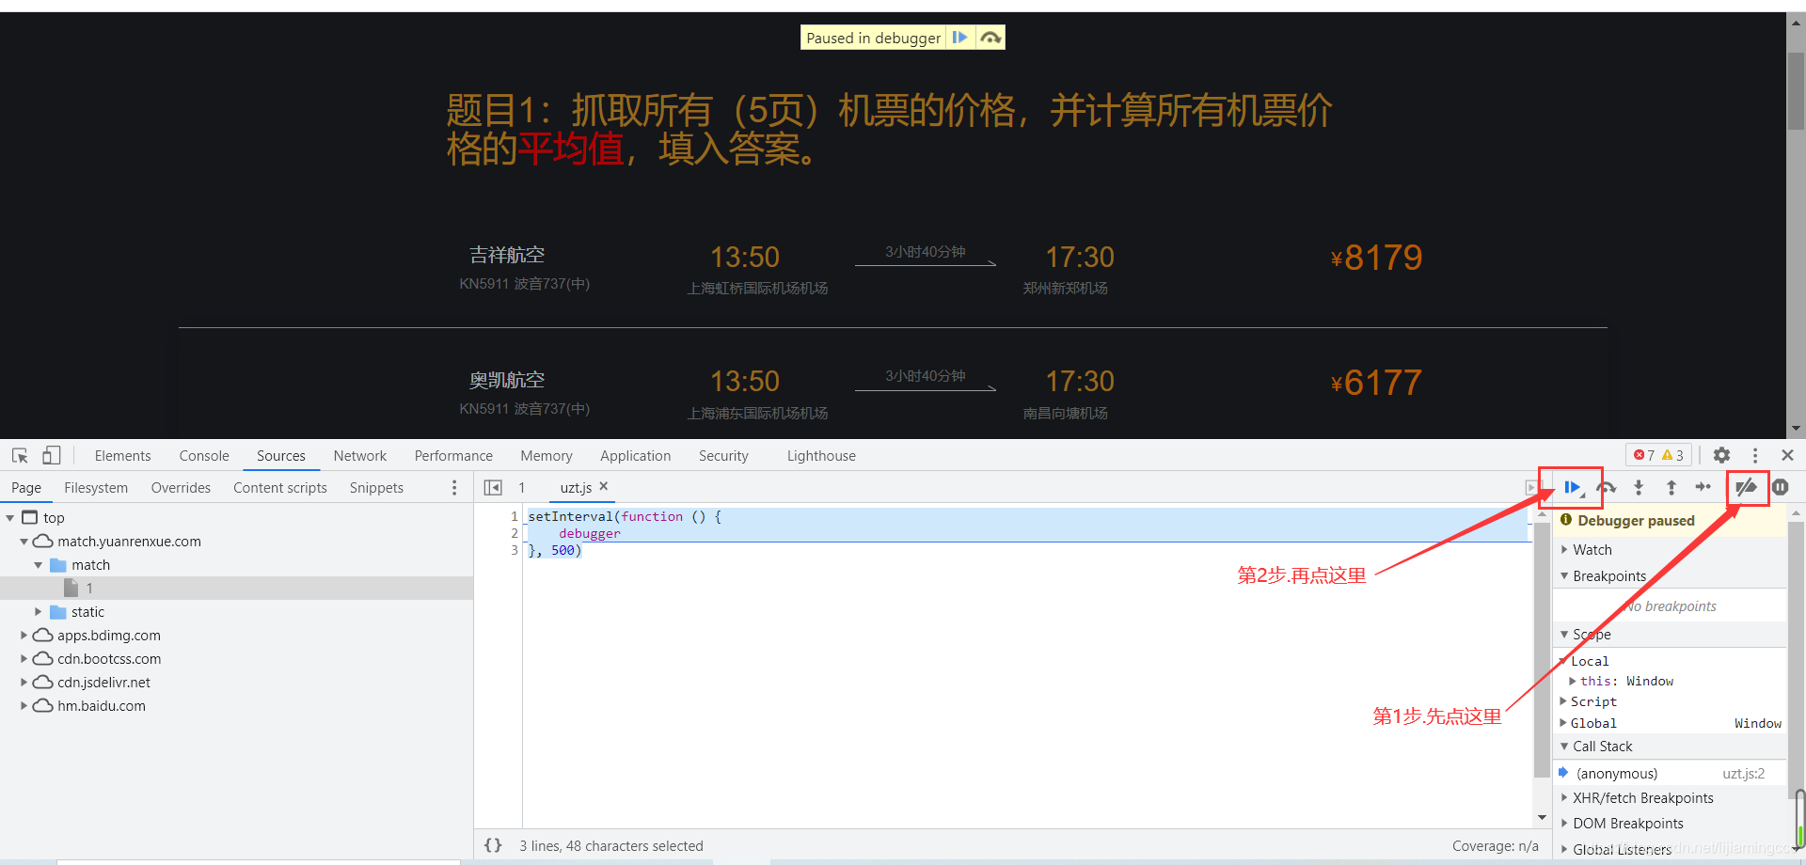This screenshot has width=1806, height=865.
Task: Expand the static folder
Action: coord(39,612)
